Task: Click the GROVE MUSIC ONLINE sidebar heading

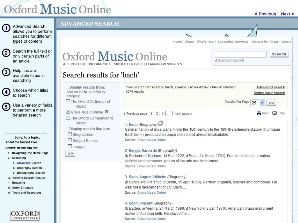Action: 22,148
